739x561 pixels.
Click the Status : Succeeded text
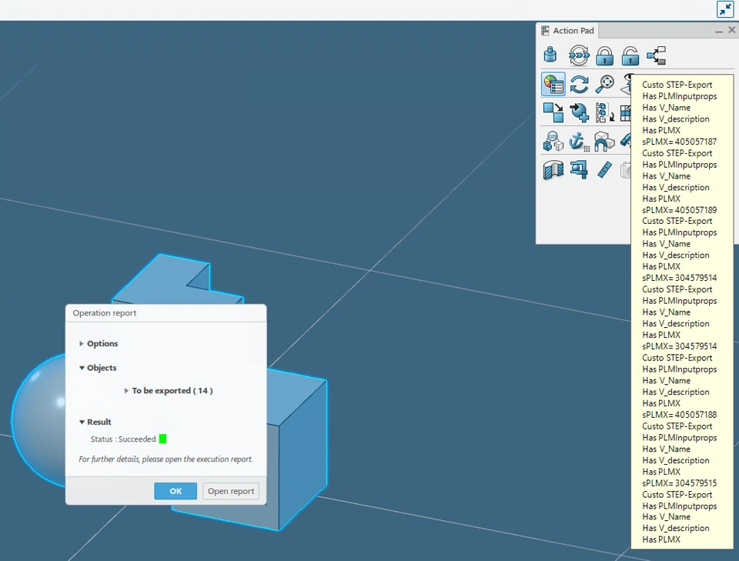tap(123, 439)
